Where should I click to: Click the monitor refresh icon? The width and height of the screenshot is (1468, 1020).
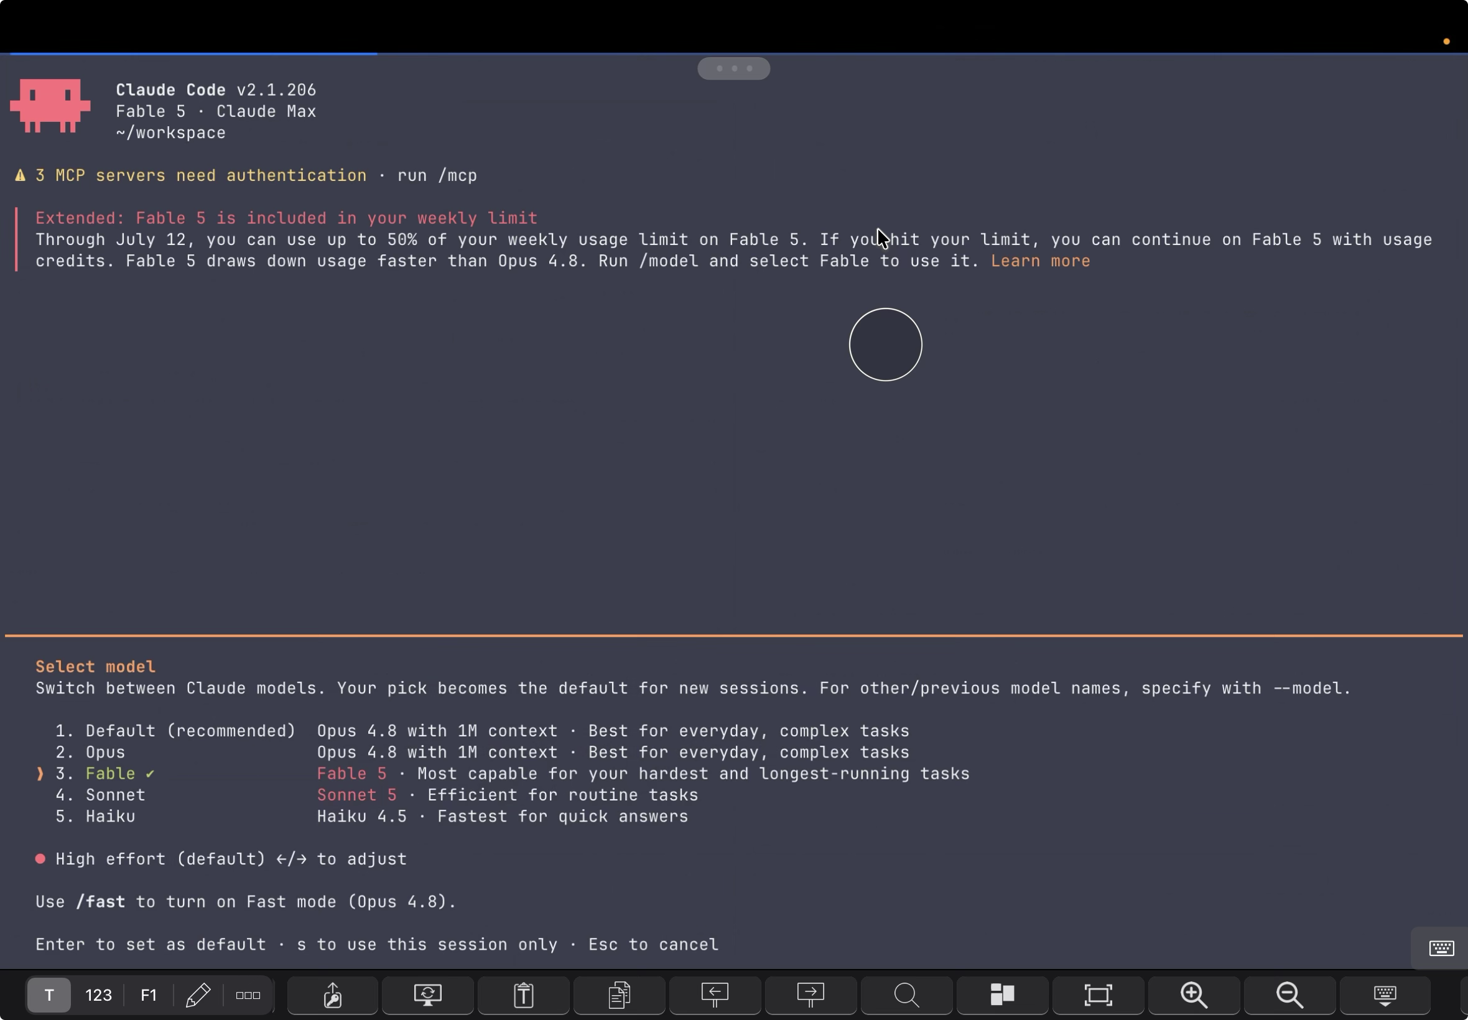click(428, 995)
